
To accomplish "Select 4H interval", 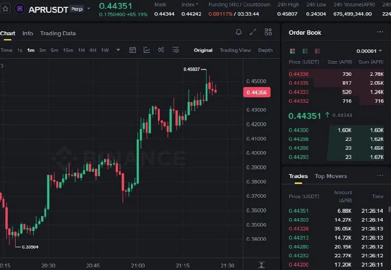I will tap(93, 50).
